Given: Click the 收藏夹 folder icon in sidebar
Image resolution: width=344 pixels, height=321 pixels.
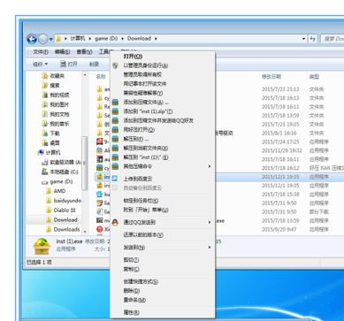Looking at the screenshot, I should (x=45, y=76).
